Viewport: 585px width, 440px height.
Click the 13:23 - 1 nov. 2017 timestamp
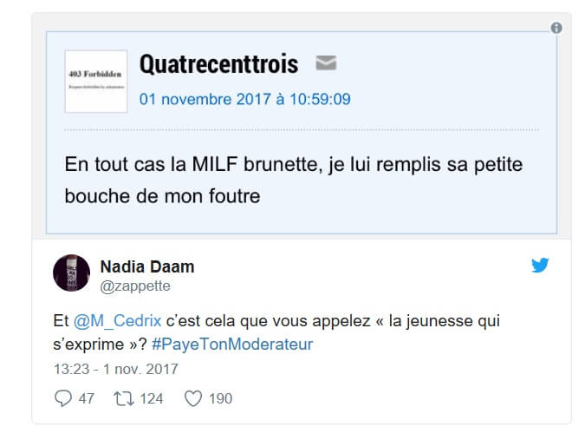click(115, 369)
